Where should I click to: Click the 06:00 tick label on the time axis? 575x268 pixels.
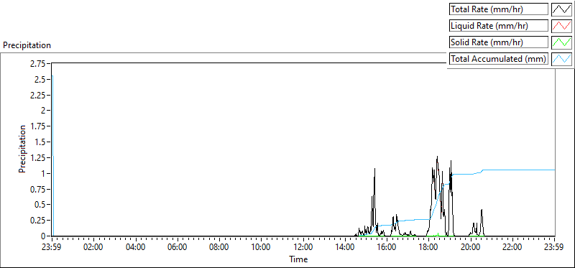coord(177,246)
